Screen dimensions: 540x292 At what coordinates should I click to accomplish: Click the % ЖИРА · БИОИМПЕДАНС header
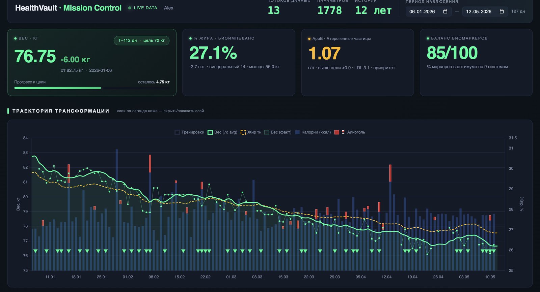pos(222,38)
